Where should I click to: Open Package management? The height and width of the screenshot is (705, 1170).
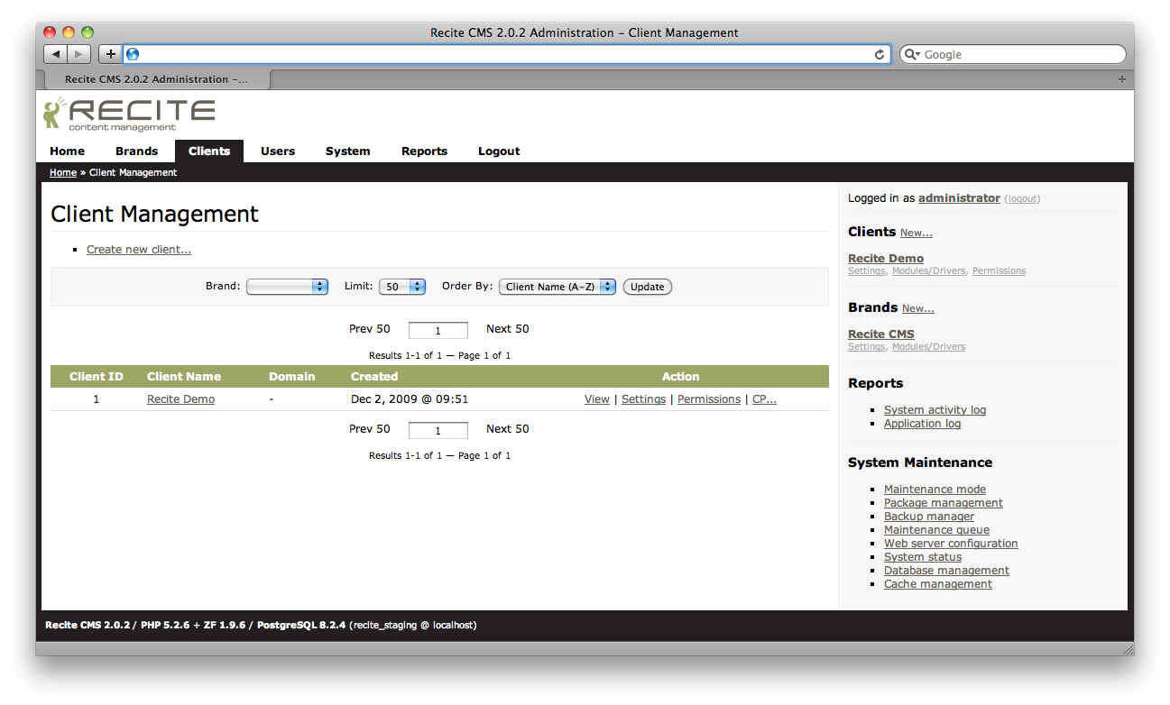click(x=944, y=503)
